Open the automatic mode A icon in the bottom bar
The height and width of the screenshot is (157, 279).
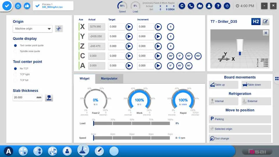8,151
